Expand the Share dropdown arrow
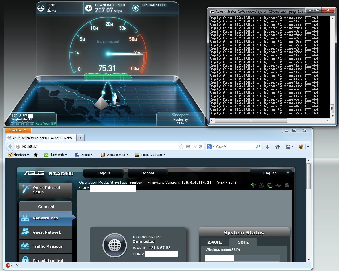This screenshot has width=339, height=271. [x=91, y=155]
